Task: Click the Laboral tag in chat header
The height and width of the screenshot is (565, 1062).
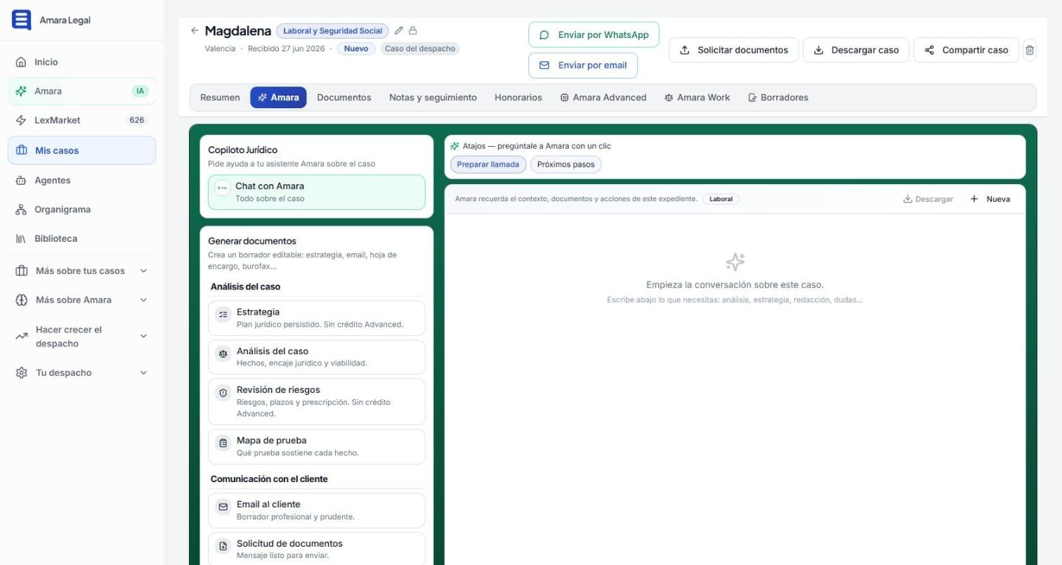Action: (x=721, y=199)
